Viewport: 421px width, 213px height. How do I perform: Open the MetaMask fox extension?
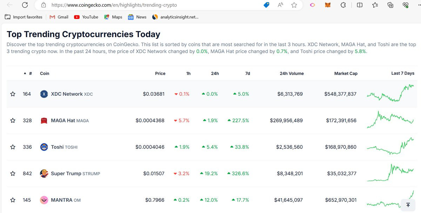click(x=328, y=5)
